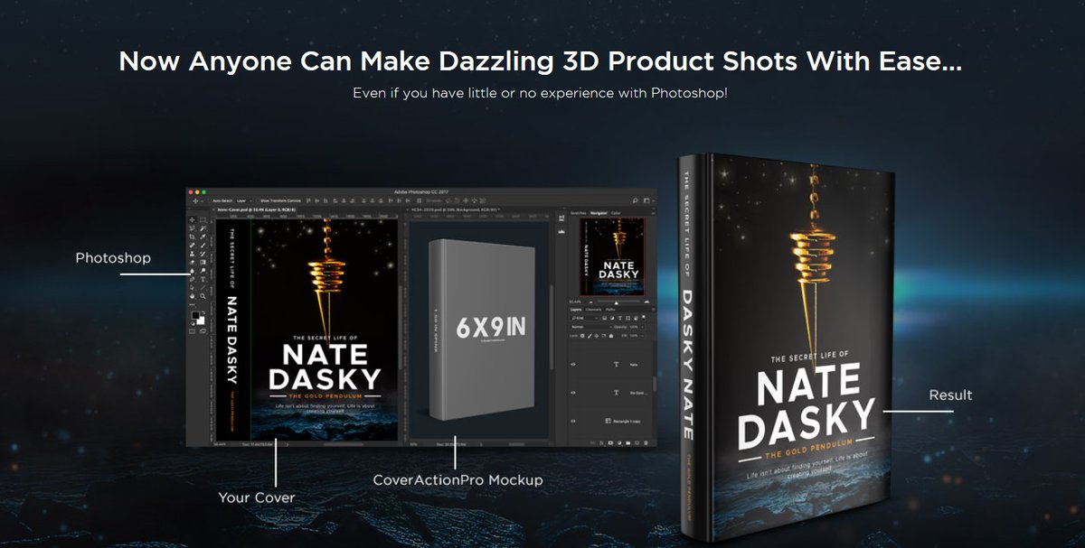The image size is (1085, 548).
Task: Select the Path Selection tool
Action: tap(192, 288)
